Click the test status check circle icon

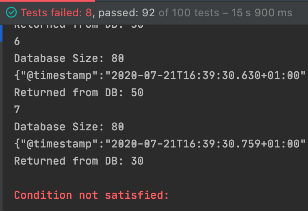point(11,13)
